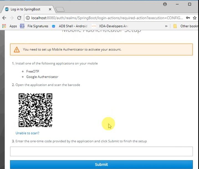The height and width of the screenshot is (169, 199).
Task: Click the Google Authenticator list item text
Action: pos(42,77)
